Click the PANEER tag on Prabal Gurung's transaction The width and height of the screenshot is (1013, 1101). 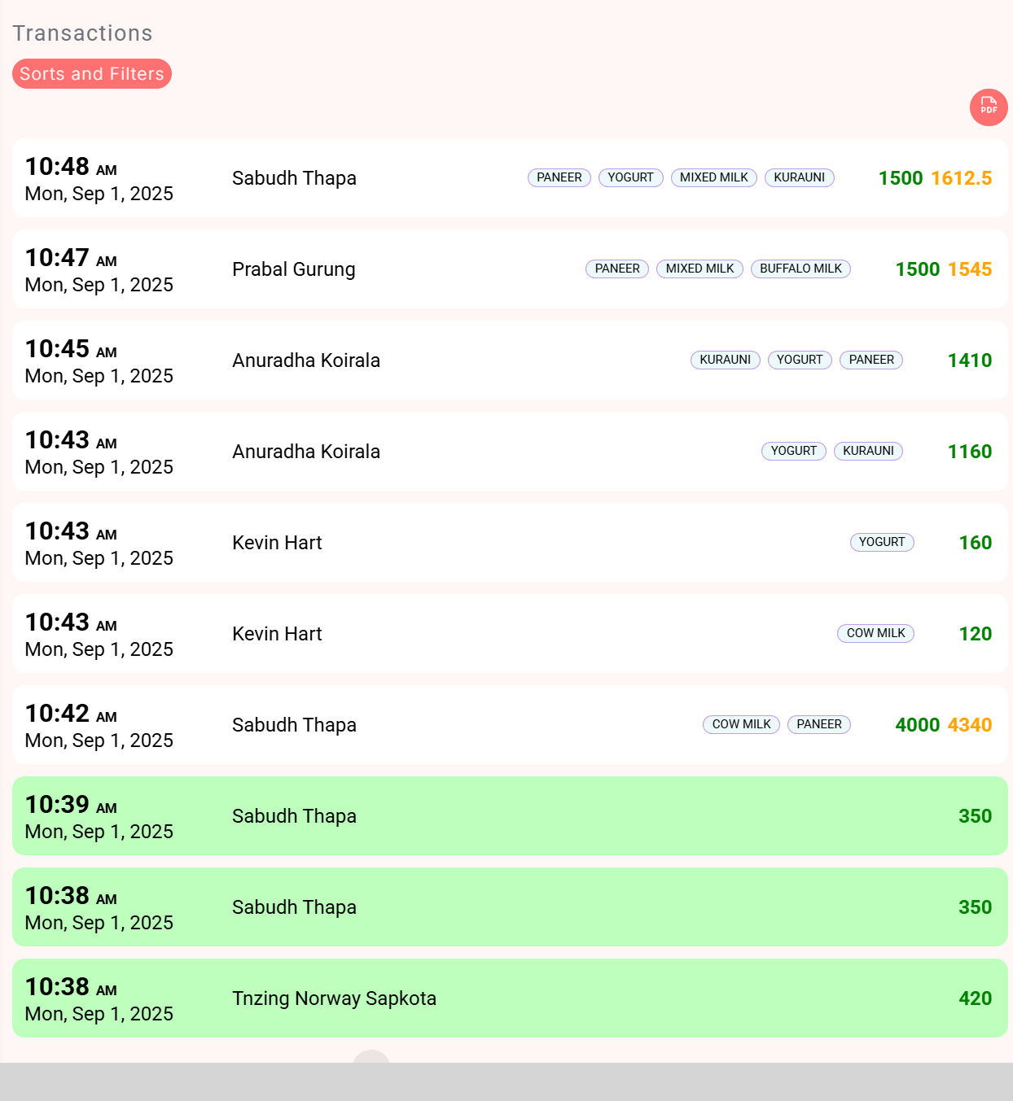(x=616, y=269)
